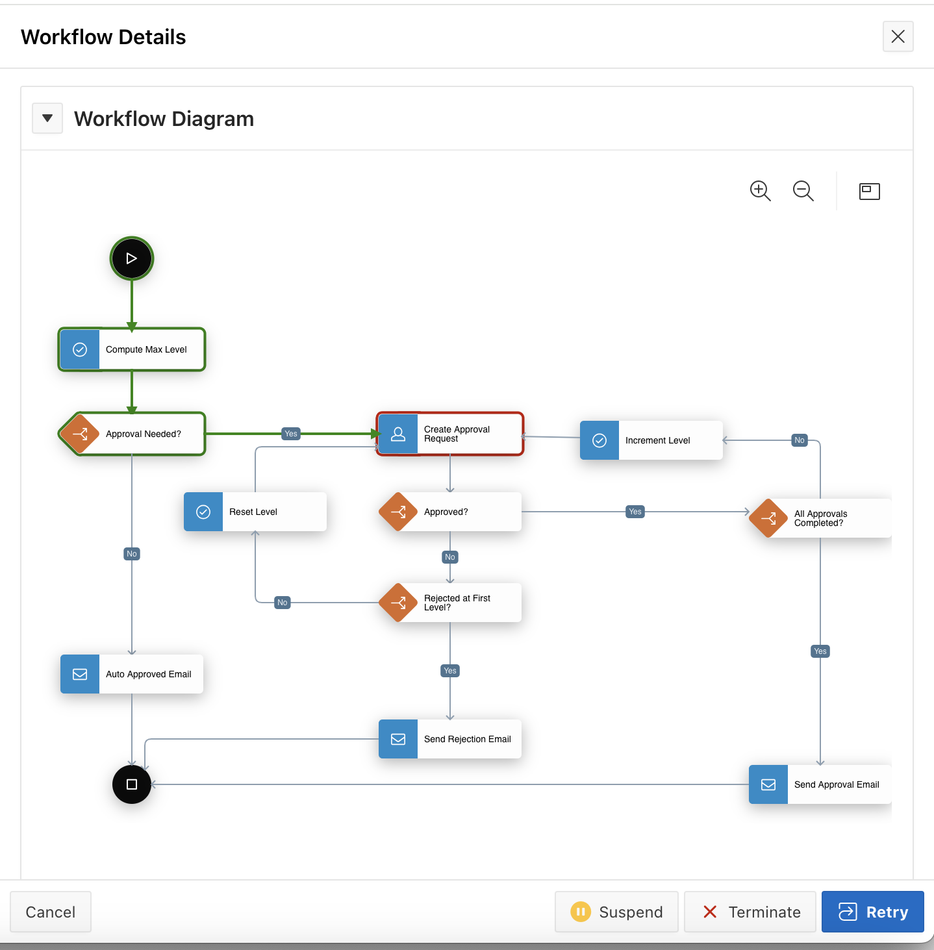Click the fit-to-window diagram icon
Image resolution: width=934 pixels, height=950 pixels.
click(x=869, y=191)
